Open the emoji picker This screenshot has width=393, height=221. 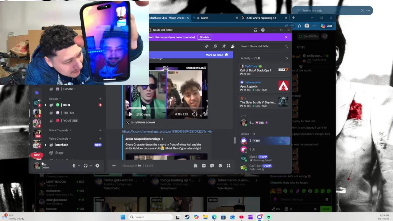click(x=220, y=166)
